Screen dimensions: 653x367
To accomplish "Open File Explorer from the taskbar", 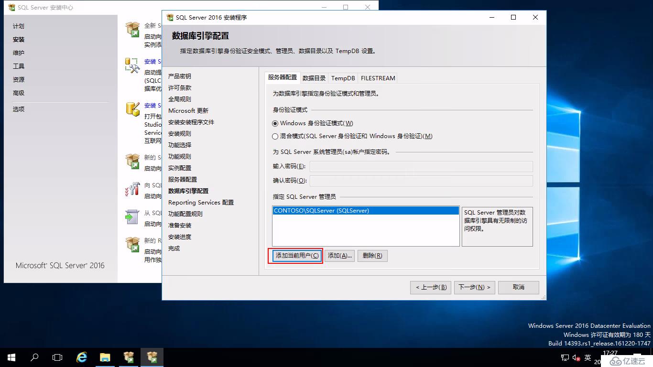I will coord(105,357).
